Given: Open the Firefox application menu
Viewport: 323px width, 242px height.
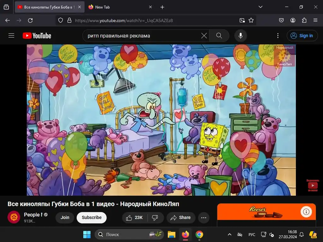Looking at the screenshot, I should click(x=315, y=20).
